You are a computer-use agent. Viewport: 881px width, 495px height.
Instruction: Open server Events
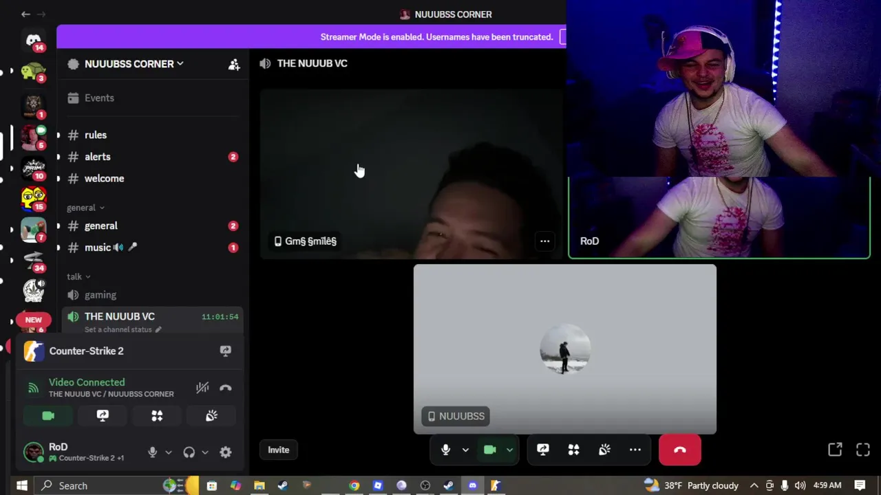coord(151,98)
